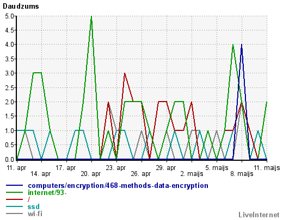Click the '4.5' y-axis value
The height and width of the screenshot is (220, 283).
click(x=9, y=30)
